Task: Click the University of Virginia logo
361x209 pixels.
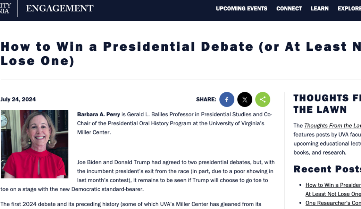Action: click(x=6, y=8)
